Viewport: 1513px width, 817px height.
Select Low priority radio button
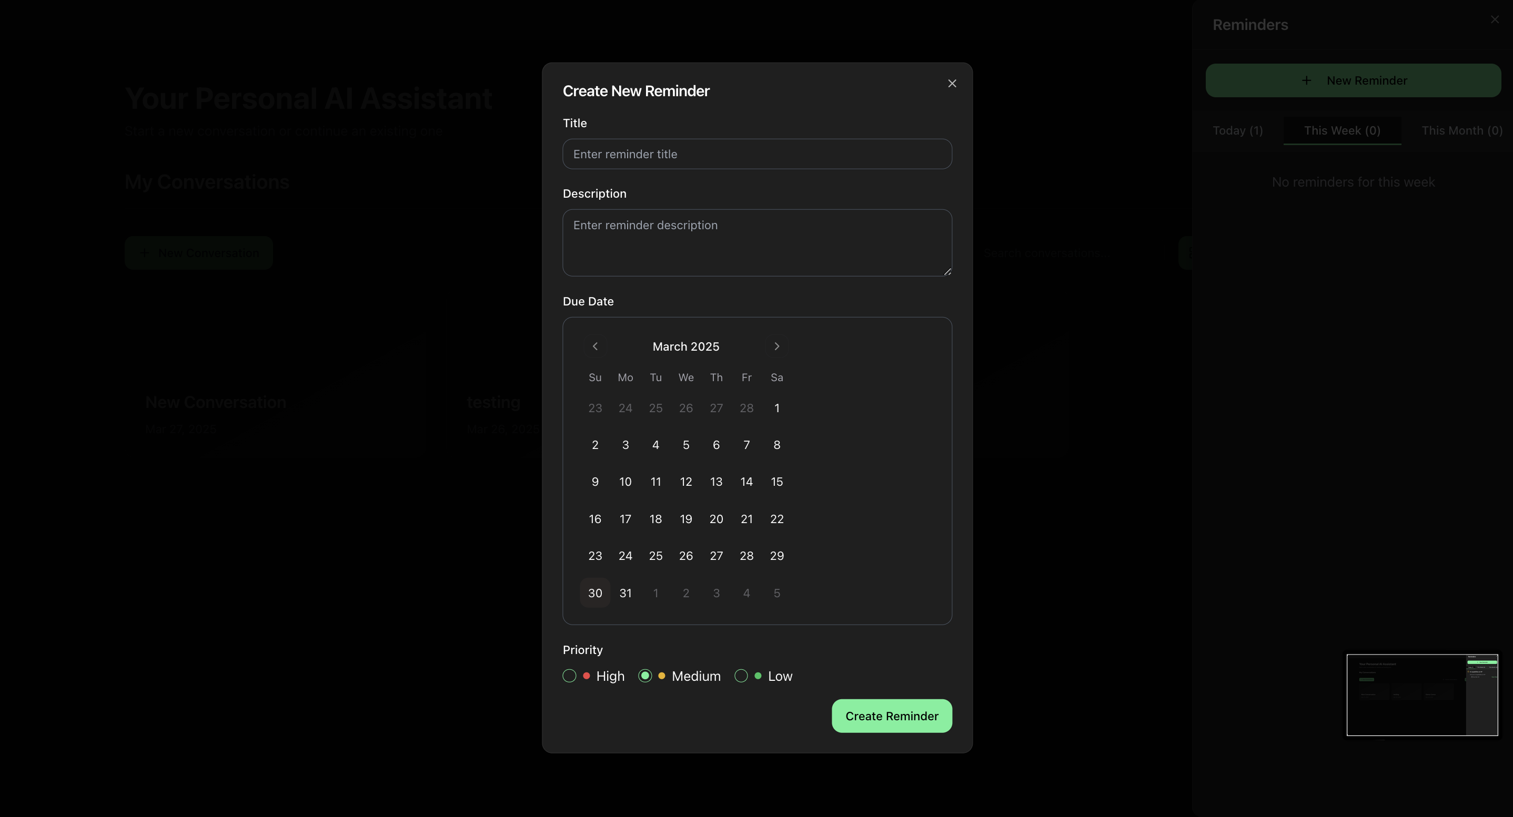tap(741, 676)
